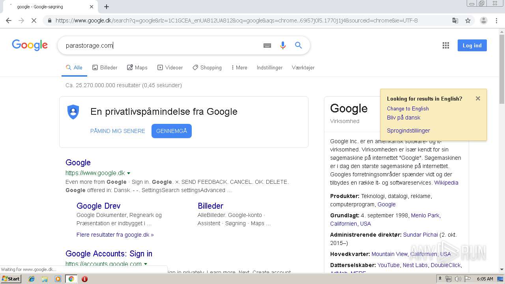Click the Nest Labs link
This screenshot has height=284, width=505.
point(415,265)
